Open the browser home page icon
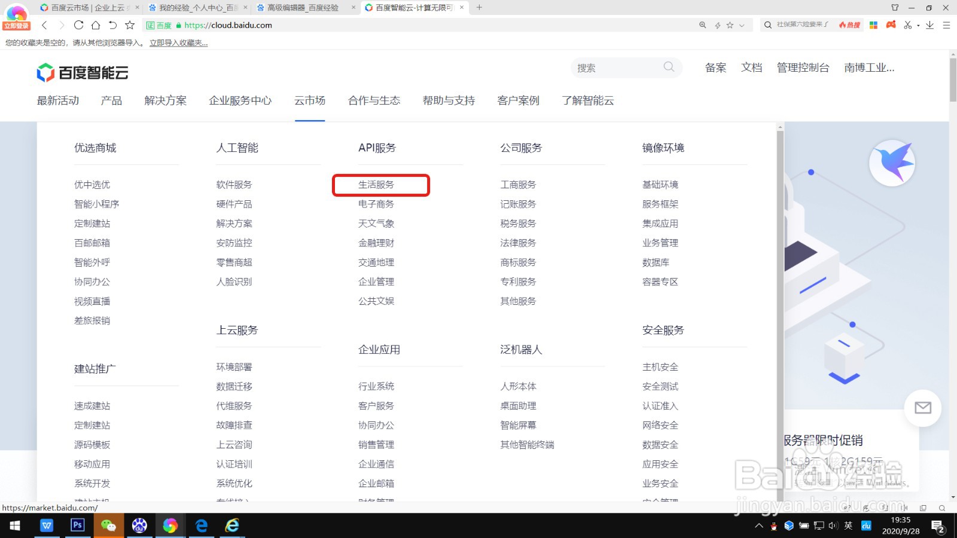The width and height of the screenshot is (957, 538). click(x=96, y=25)
